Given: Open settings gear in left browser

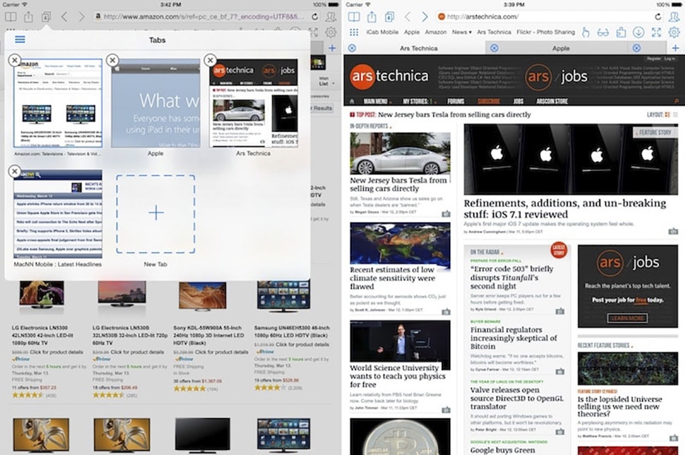Looking at the screenshot, I should point(330,32).
